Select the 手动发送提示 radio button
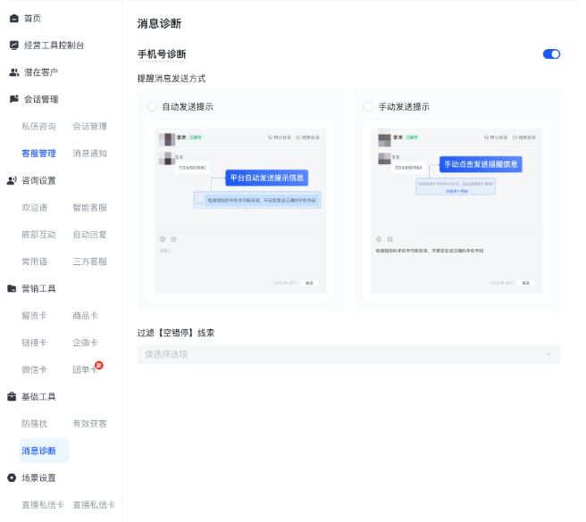Viewport: 586px width, 522px height. (368, 107)
